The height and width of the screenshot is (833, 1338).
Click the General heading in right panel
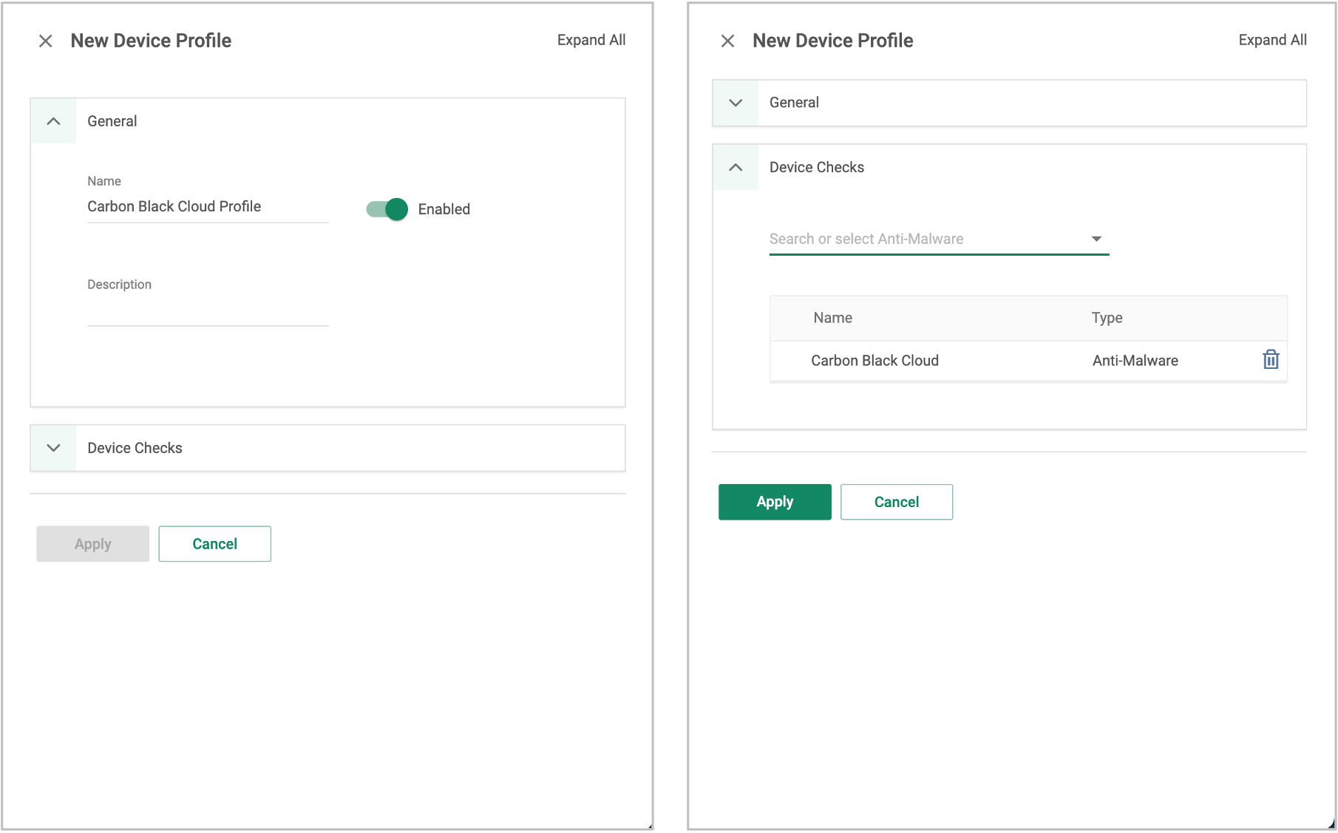click(x=794, y=103)
